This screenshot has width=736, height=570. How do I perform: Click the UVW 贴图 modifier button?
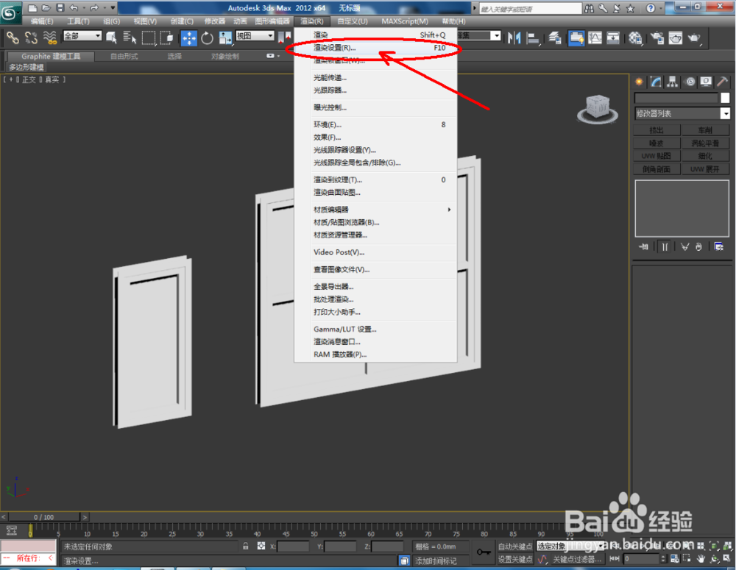click(x=657, y=156)
